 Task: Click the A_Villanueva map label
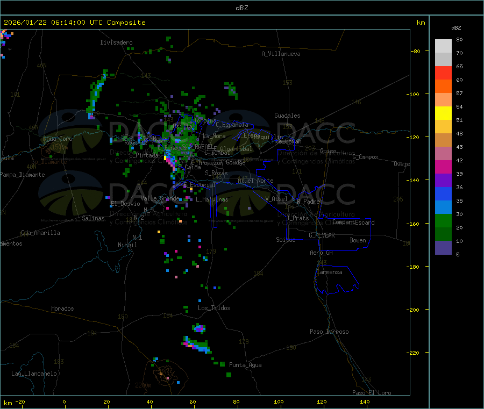tap(281, 54)
